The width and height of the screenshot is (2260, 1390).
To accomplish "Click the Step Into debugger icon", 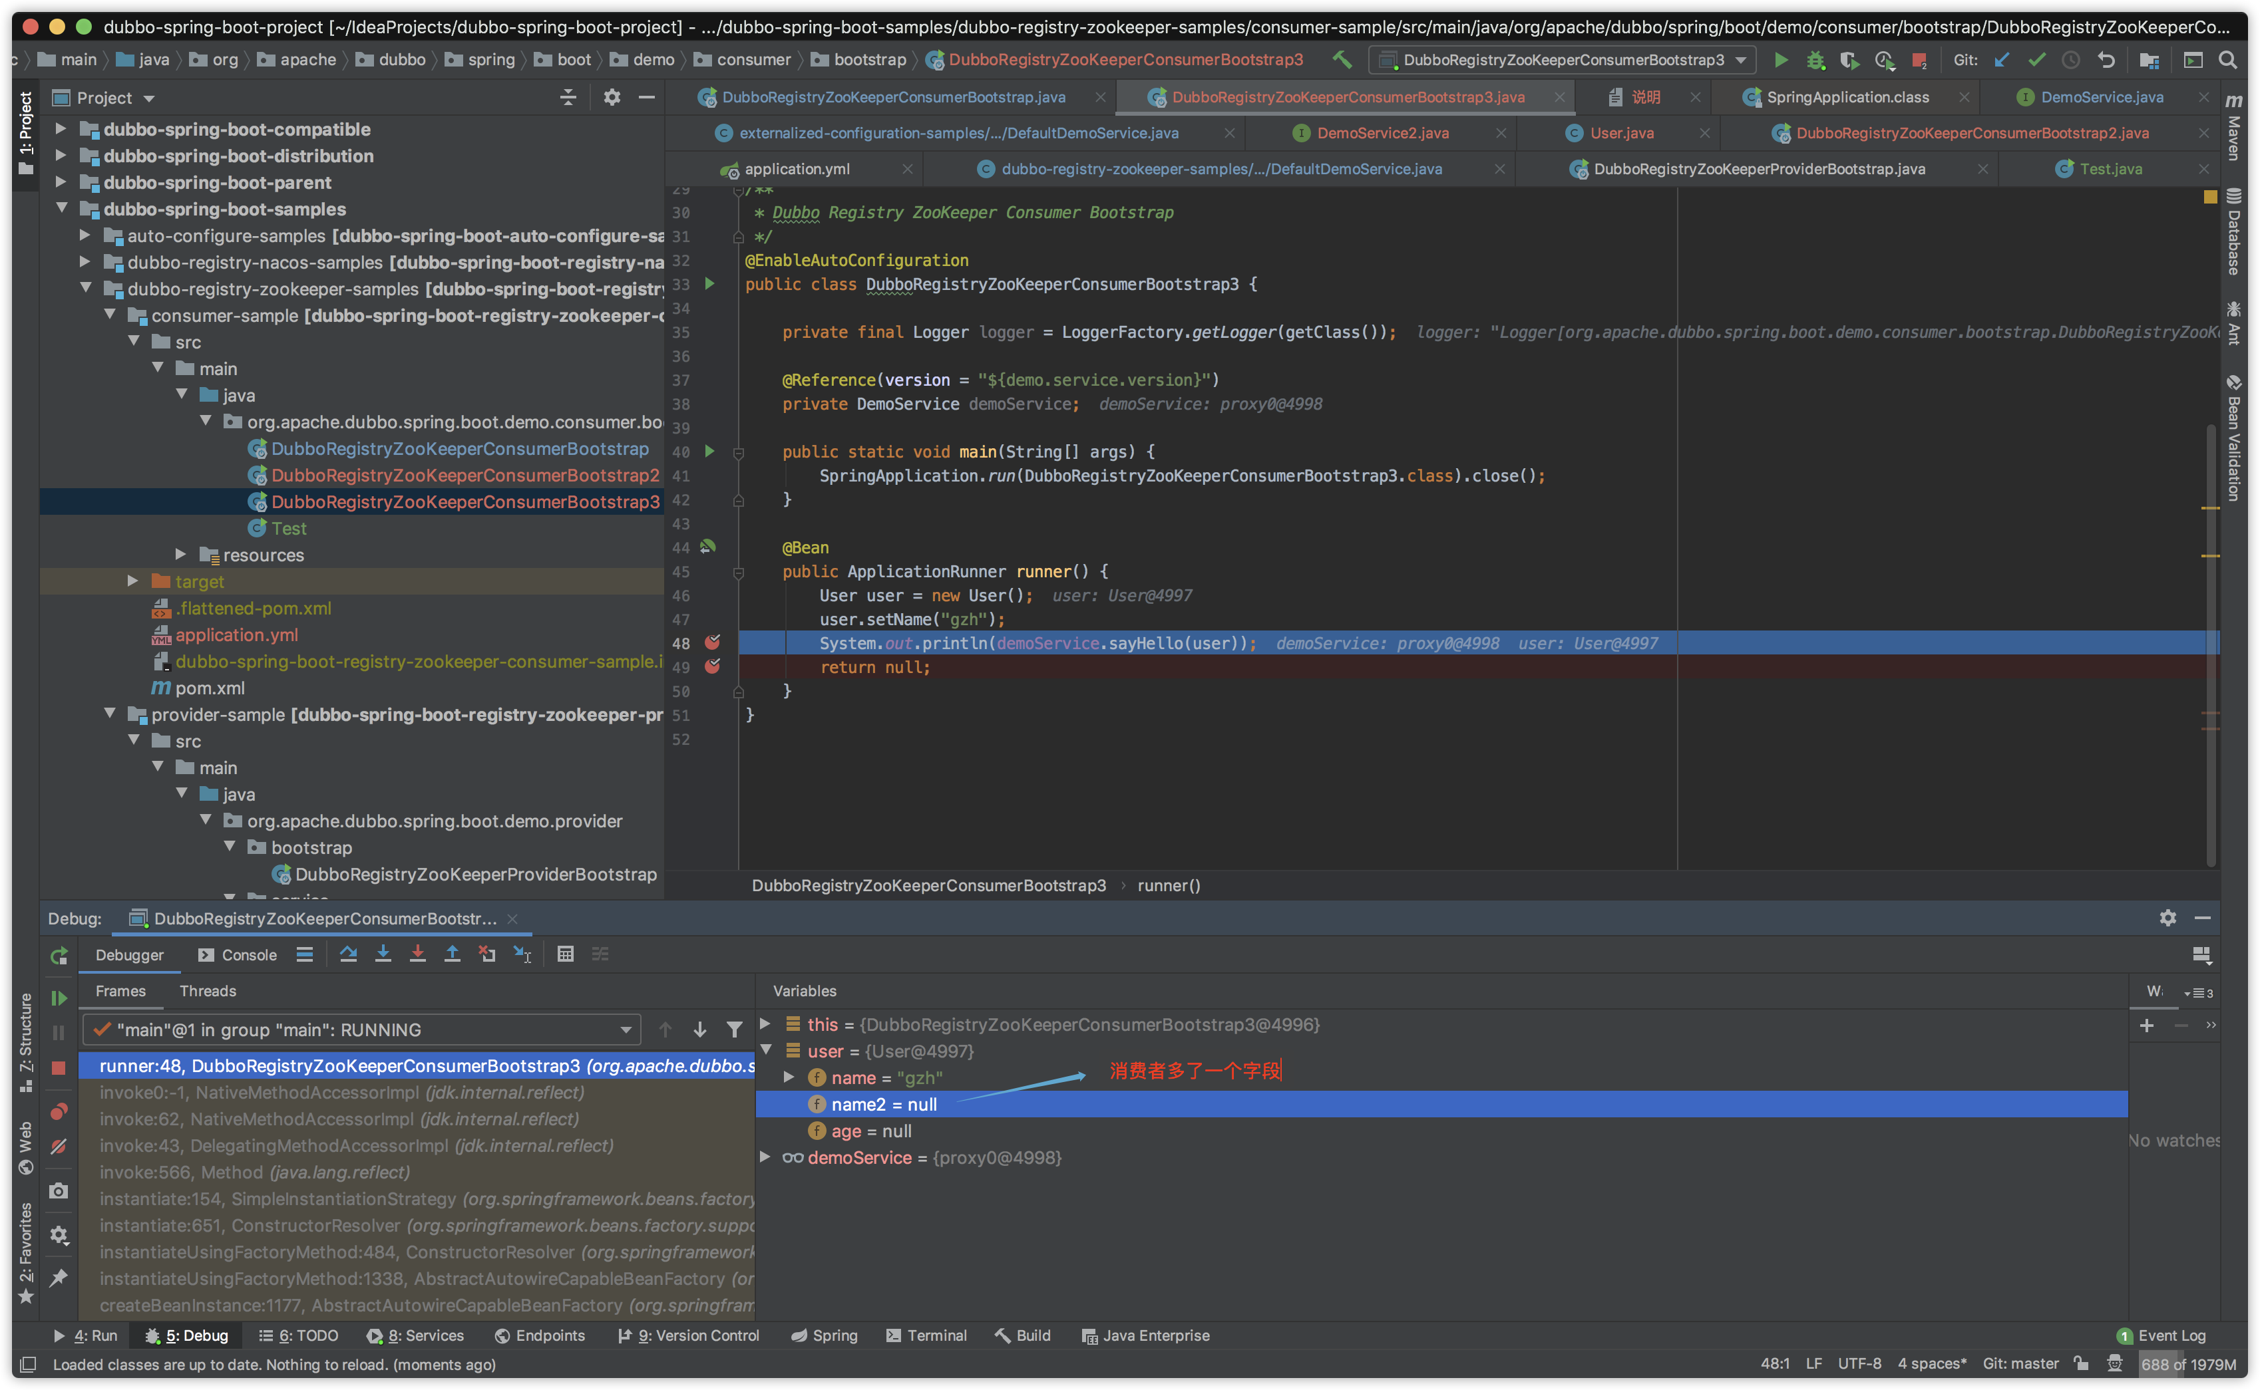I will coord(383,954).
